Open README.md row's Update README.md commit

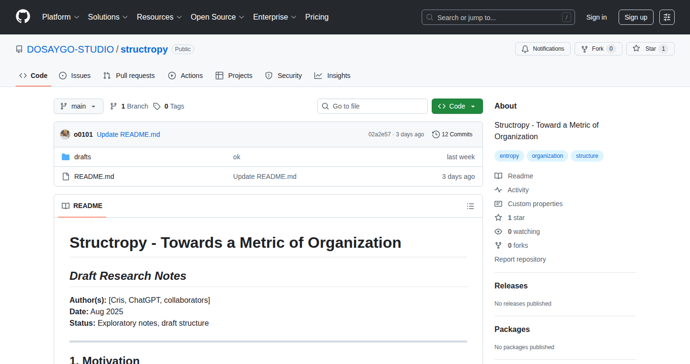265,176
